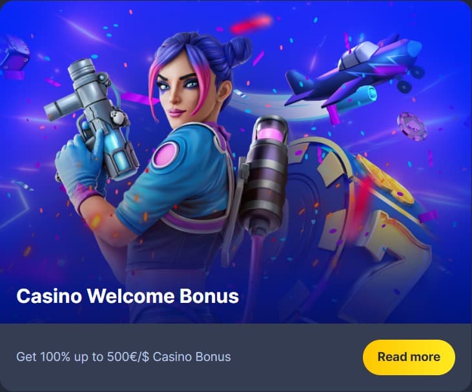Click the character's blue hair bun
The image size is (472, 392).
[x=238, y=50]
